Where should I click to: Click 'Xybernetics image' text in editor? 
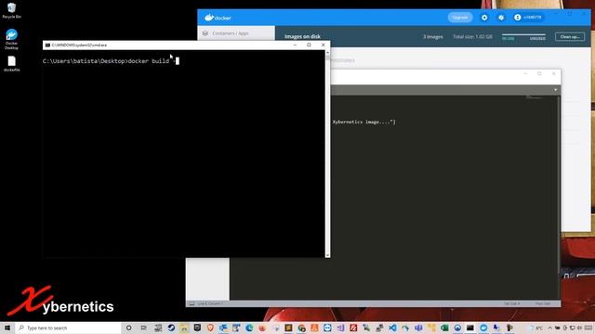coord(363,122)
